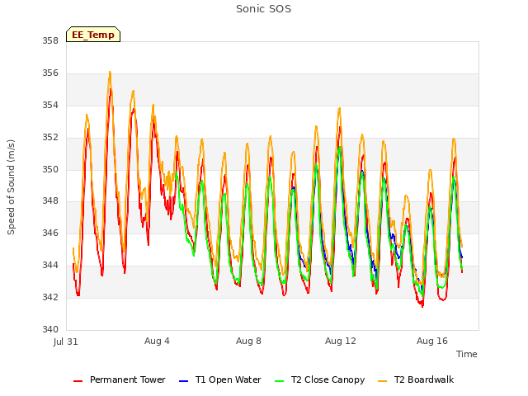
Task: Click the lowest red trough near Aug 16
Action: click(x=422, y=306)
